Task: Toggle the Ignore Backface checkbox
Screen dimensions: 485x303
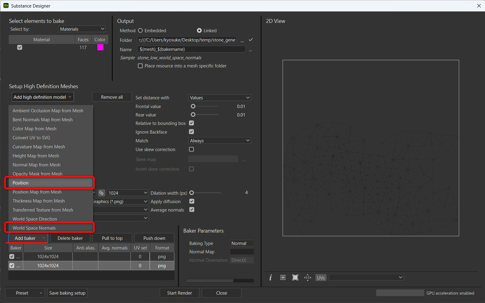Action: 192,132
